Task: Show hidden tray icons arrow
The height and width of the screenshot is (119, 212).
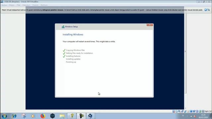Action: pos(187,116)
